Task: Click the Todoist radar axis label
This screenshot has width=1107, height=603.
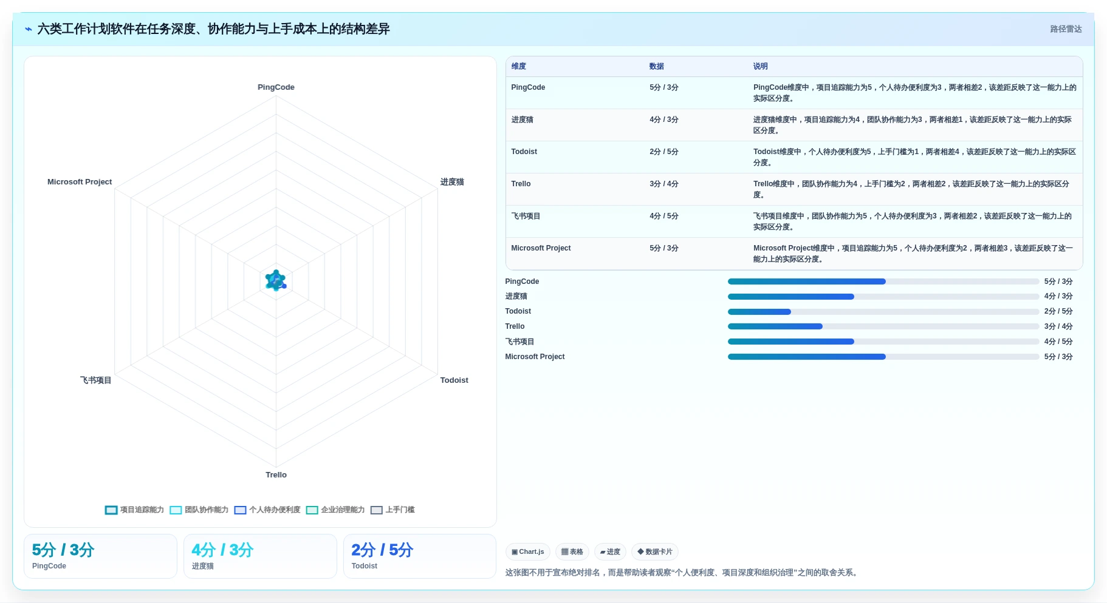Action: 454,380
